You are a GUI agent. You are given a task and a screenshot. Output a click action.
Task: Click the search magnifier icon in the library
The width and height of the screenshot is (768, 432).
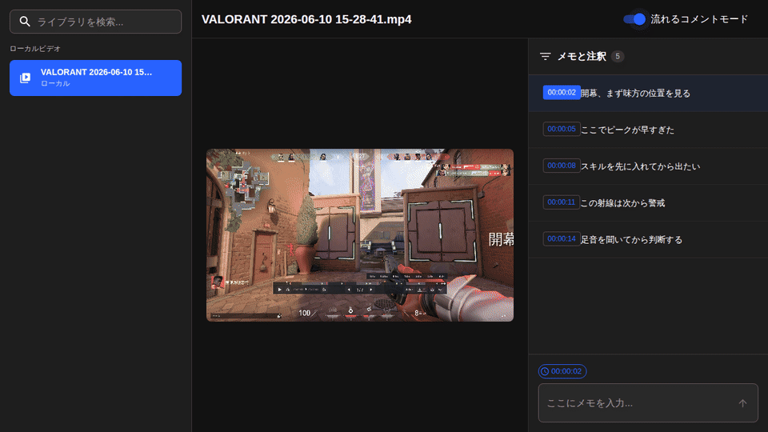(25, 22)
